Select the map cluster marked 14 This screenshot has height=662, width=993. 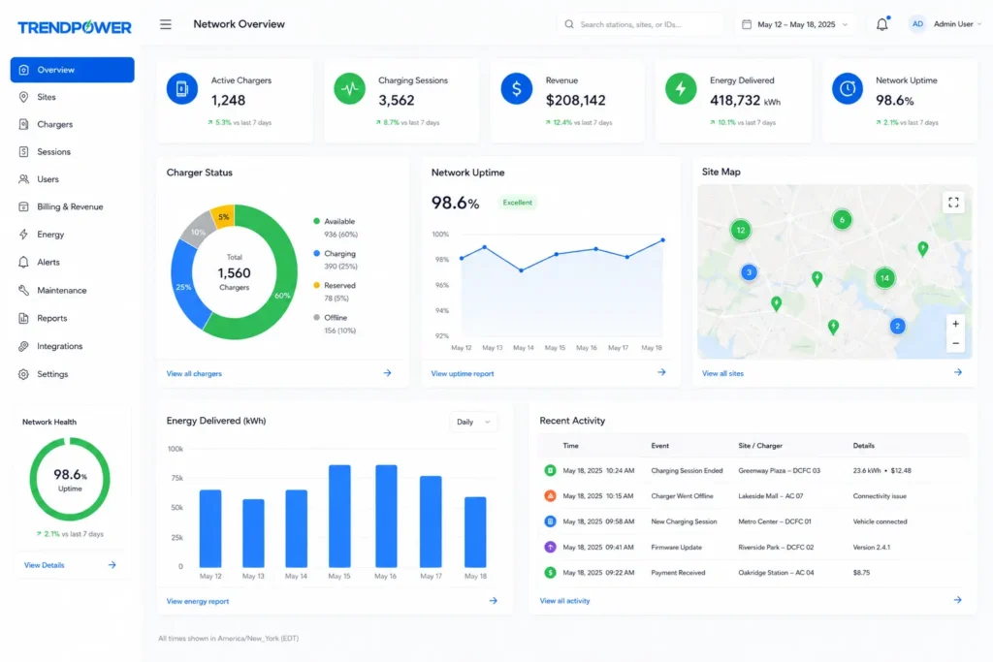click(x=884, y=278)
